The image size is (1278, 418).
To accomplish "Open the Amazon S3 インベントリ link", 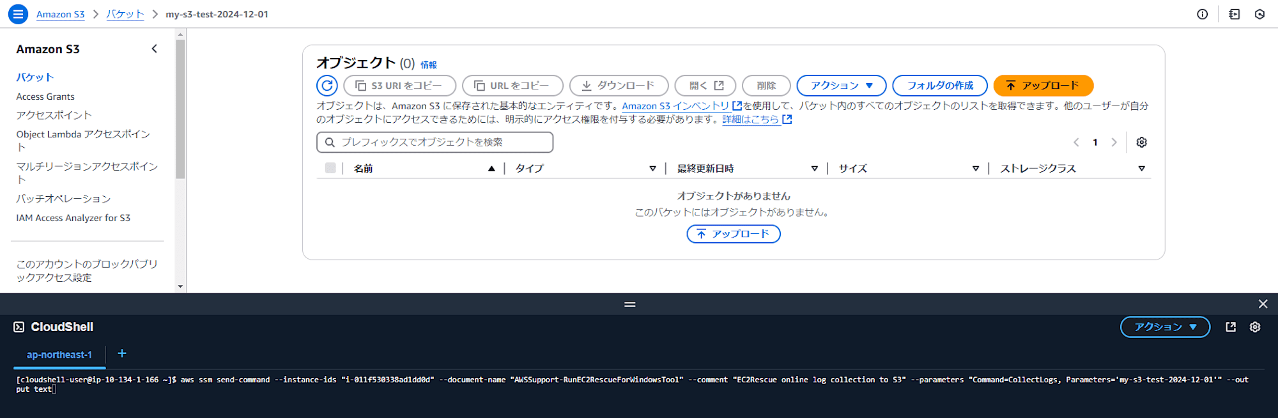I will [682, 106].
